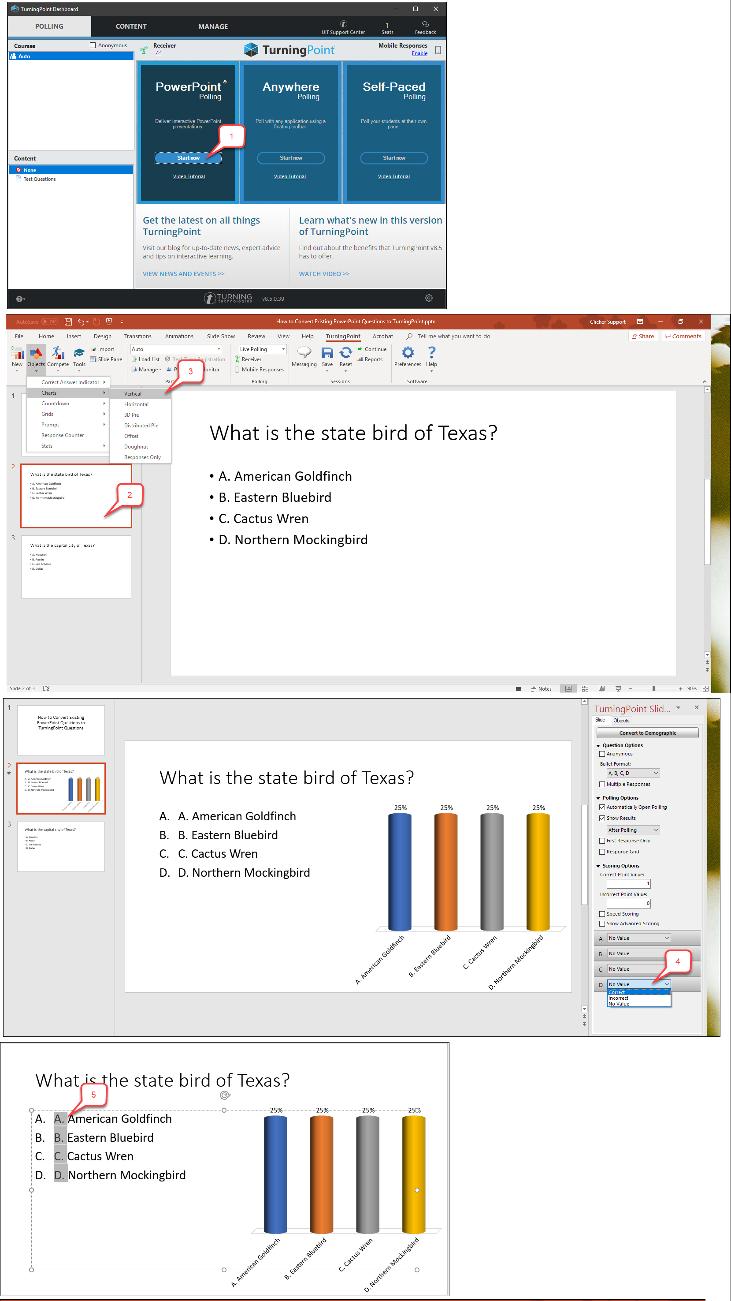Switch to Objects tab in slide pane
Viewport: 731px width, 1301px height.
(x=621, y=721)
